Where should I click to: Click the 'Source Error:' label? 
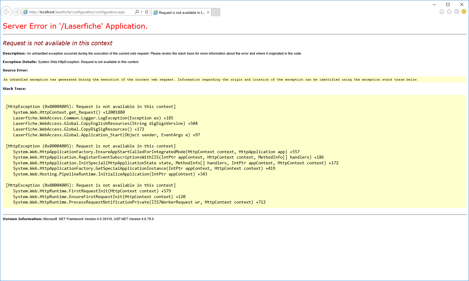[x=15, y=70]
